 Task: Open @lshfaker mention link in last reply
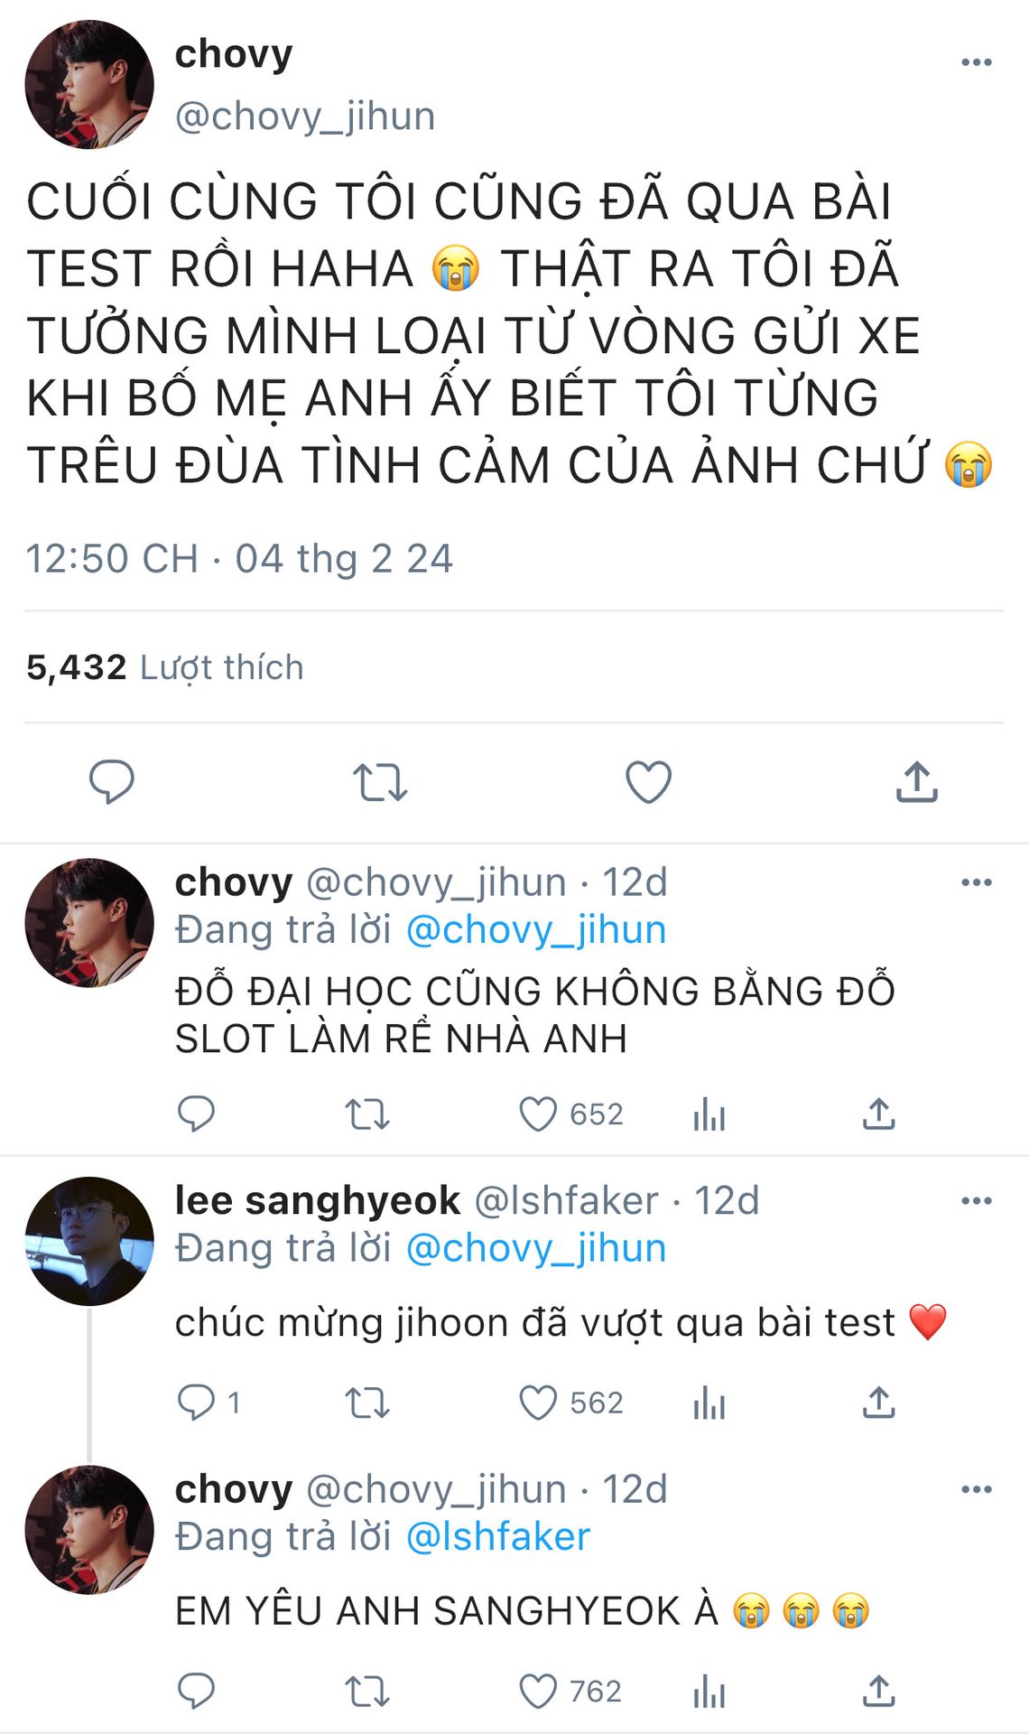498,1536
